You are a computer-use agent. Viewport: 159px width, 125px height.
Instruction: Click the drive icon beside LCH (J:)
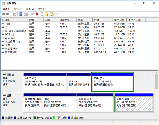[3, 34]
